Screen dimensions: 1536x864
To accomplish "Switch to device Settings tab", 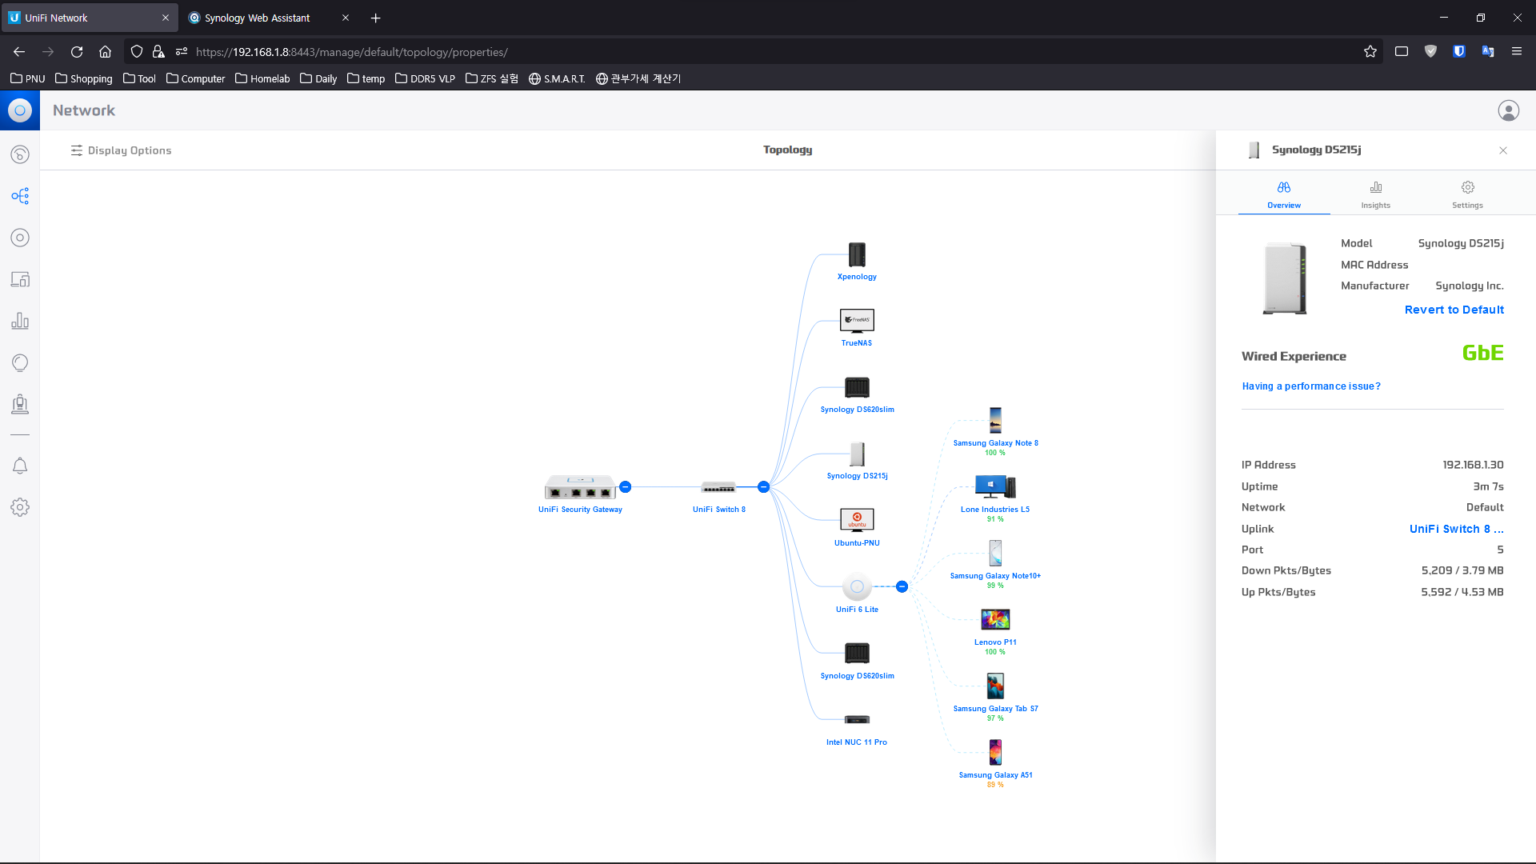I will click(1467, 194).
